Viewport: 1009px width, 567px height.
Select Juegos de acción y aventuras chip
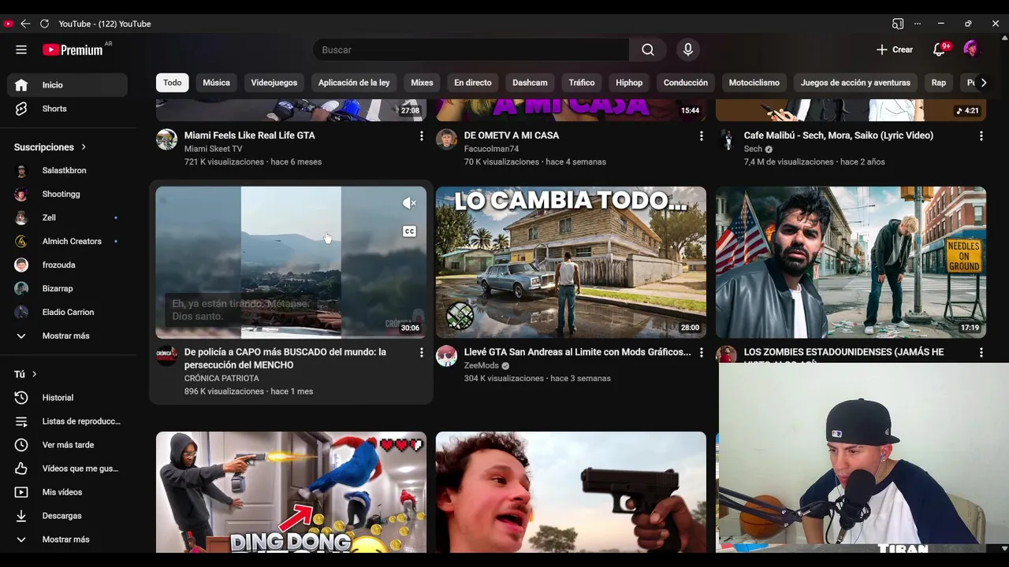[855, 83]
